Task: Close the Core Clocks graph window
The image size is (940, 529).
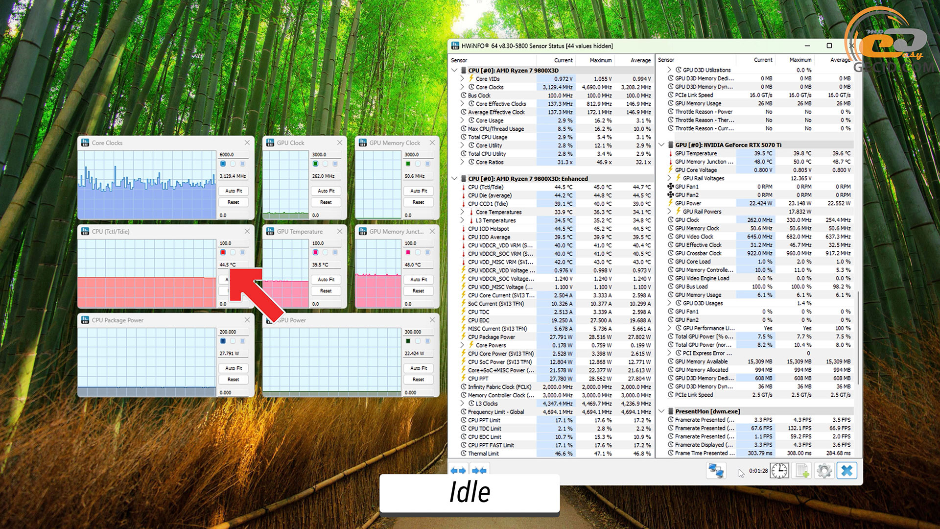Action: (247, 143)
